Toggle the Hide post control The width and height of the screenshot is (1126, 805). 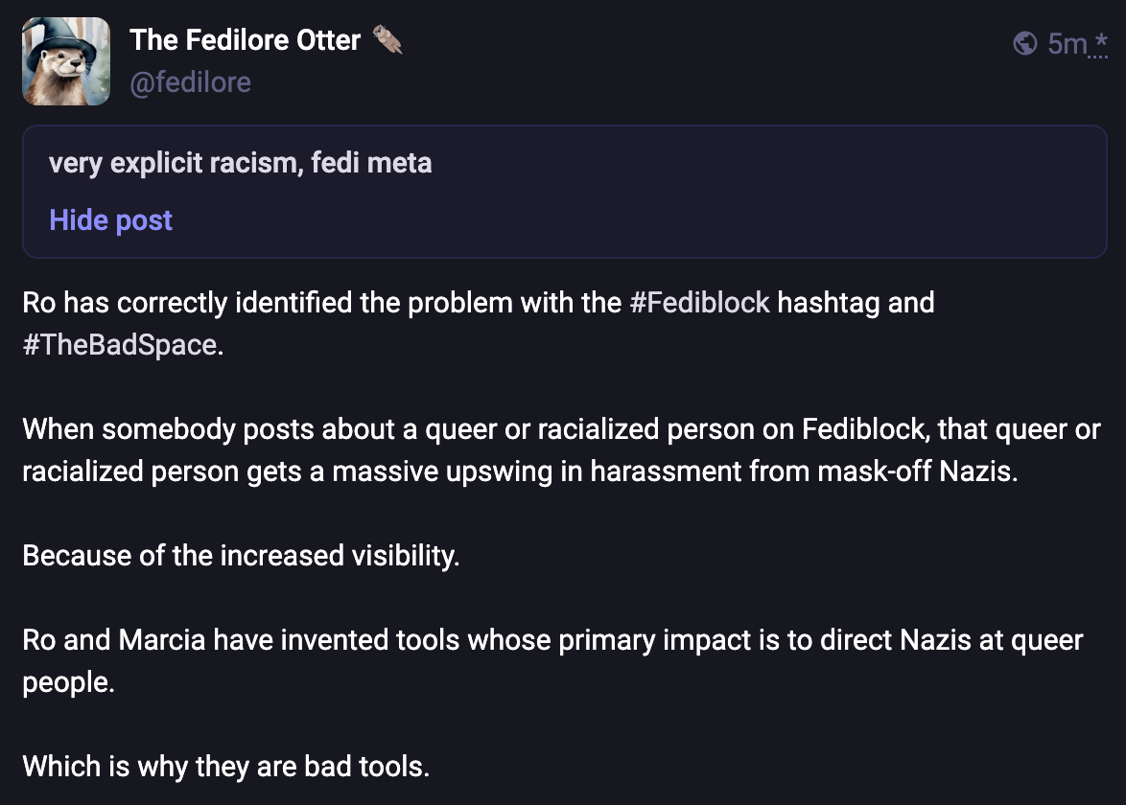pyautogui.click(x=110, y=220)
